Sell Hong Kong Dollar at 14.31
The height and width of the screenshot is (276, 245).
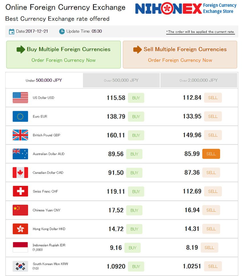tap(211, 229)
